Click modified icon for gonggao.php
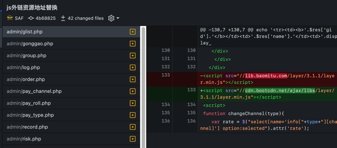The image size is (337, 148). [x=133, y=44]
